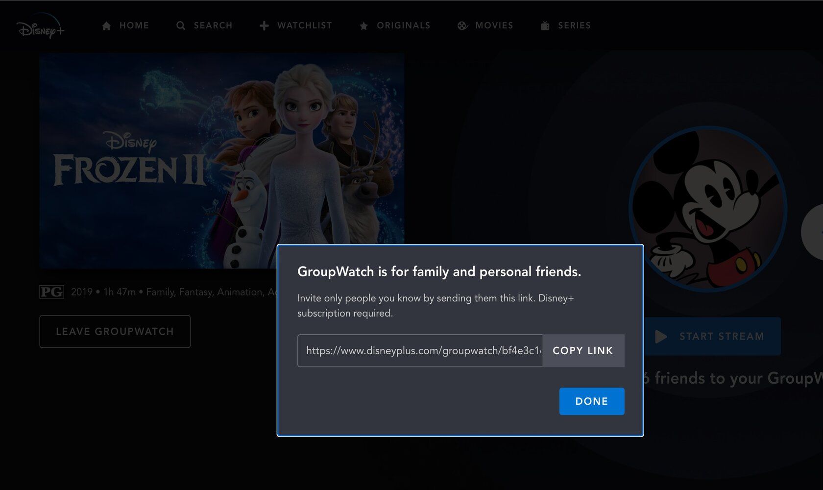Click the Series TV icon
Image resolution: width=823 pixels, height=490 pixels.
(x=545, y=25)
